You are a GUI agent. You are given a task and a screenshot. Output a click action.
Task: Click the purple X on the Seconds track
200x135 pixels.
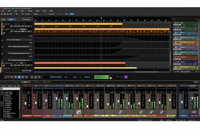pos(26,26)
